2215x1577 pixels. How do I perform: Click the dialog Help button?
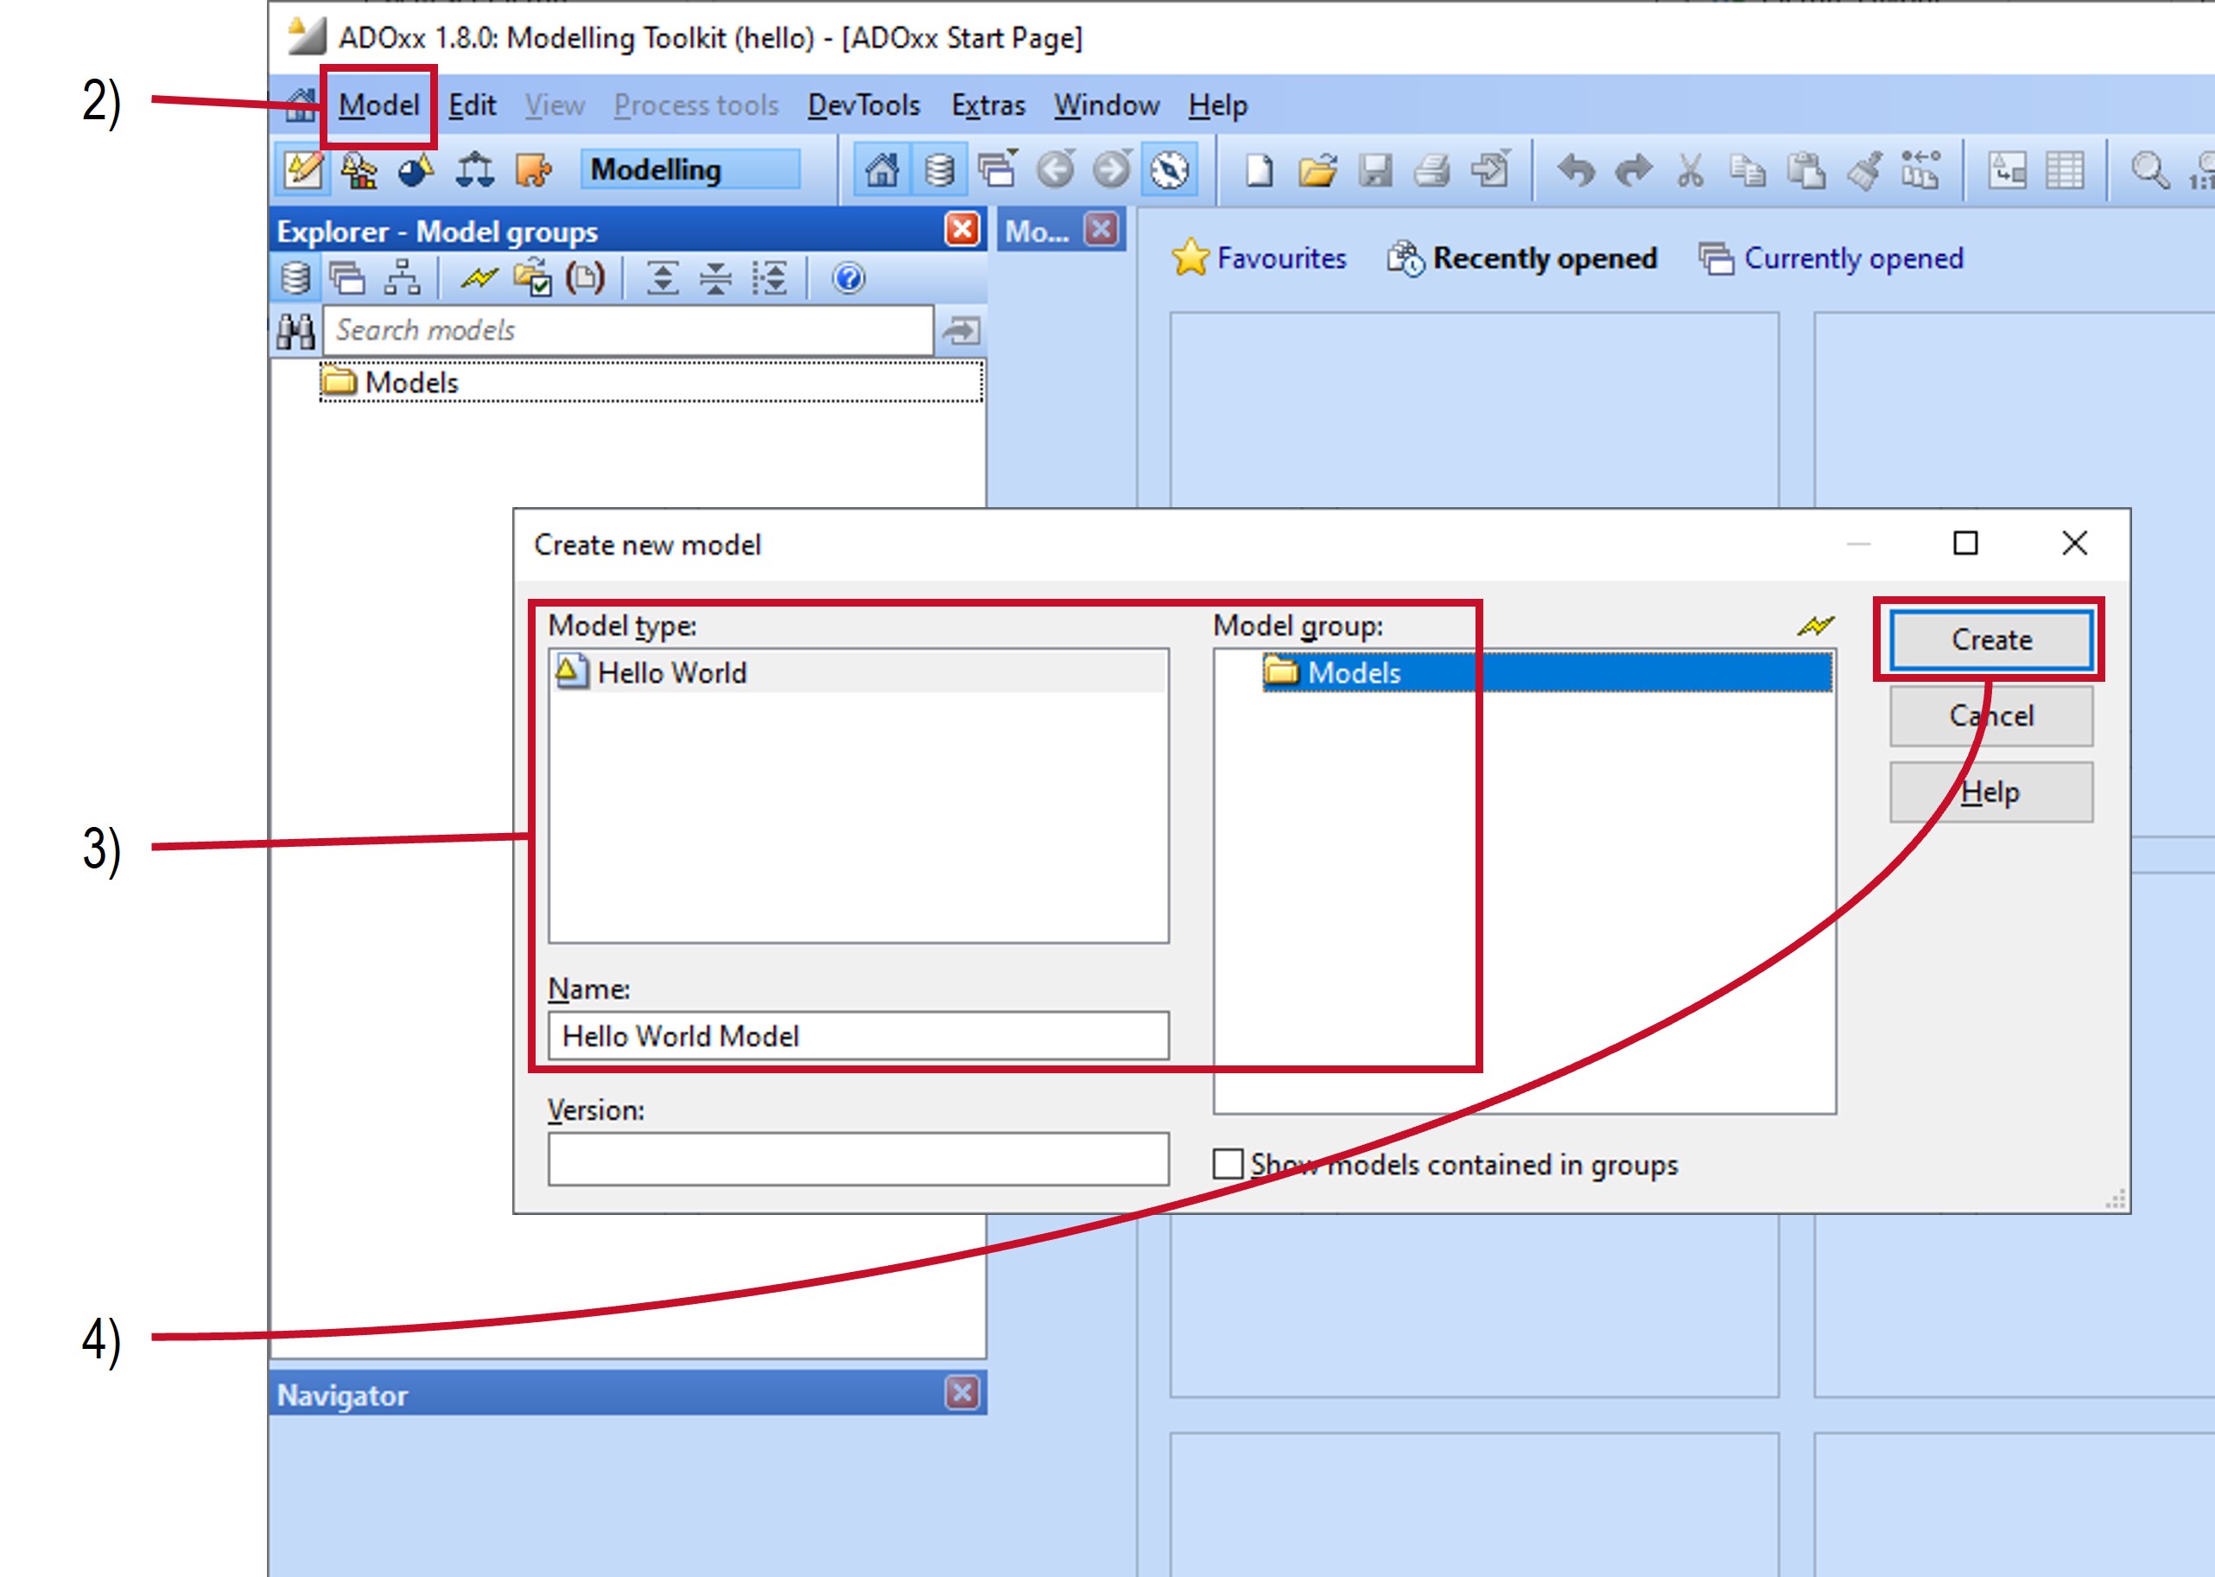(x=1990, y=792)
